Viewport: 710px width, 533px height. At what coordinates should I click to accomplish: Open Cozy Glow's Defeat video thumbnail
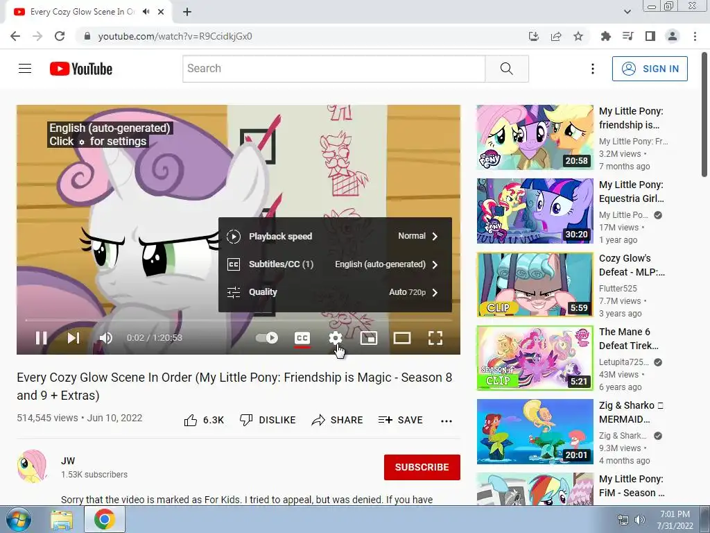click(535, 284)
